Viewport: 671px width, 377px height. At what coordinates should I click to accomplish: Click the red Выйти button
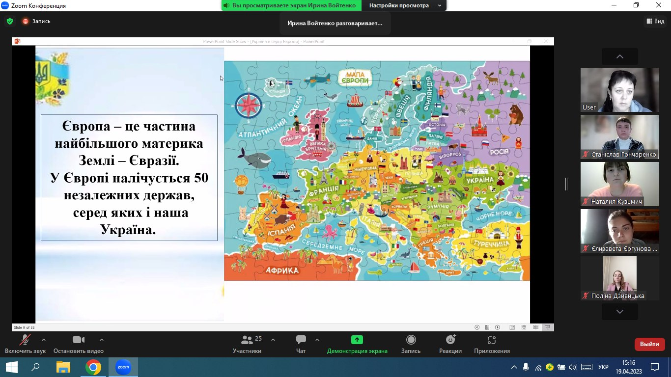[649, 344]
